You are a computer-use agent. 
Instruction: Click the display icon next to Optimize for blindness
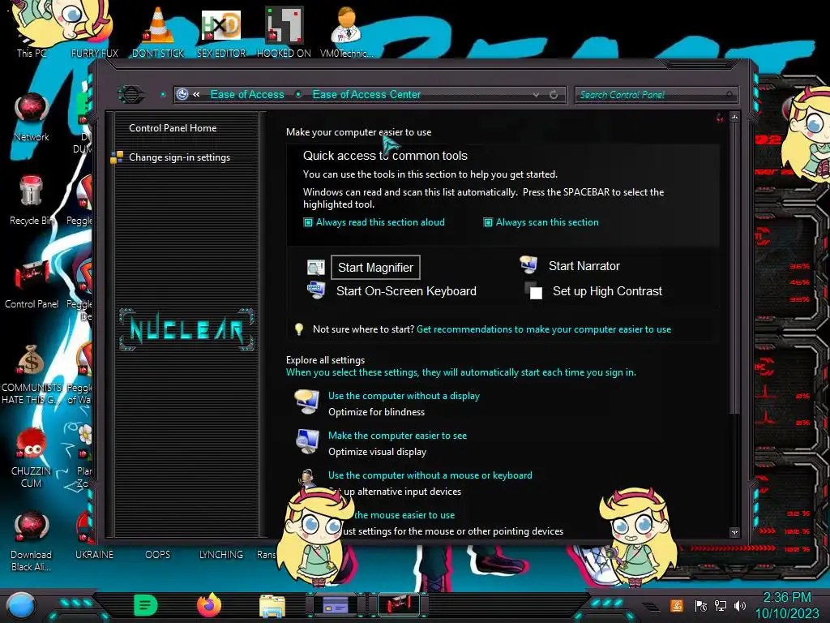coord(307,402)
